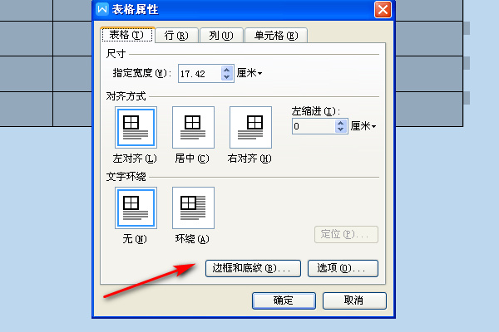Open 边框和底纹(B) settings
The width and height of the screenshot is (499, 332).
253,268
